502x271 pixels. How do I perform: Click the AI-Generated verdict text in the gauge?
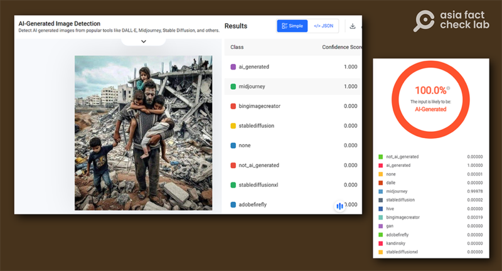pyautogui.click(x=430, y=109)
